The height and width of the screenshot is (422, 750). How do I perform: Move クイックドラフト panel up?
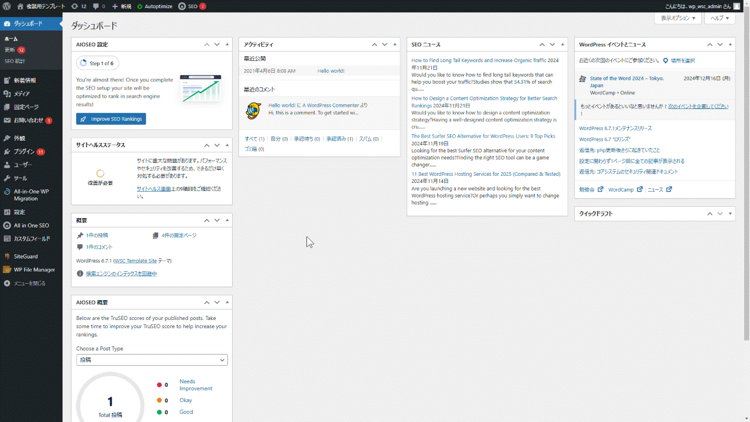[710, 214]
